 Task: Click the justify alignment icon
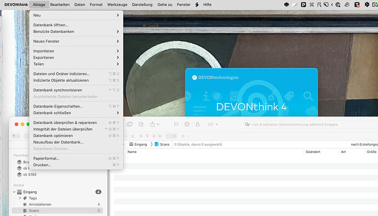click(160, 136)
